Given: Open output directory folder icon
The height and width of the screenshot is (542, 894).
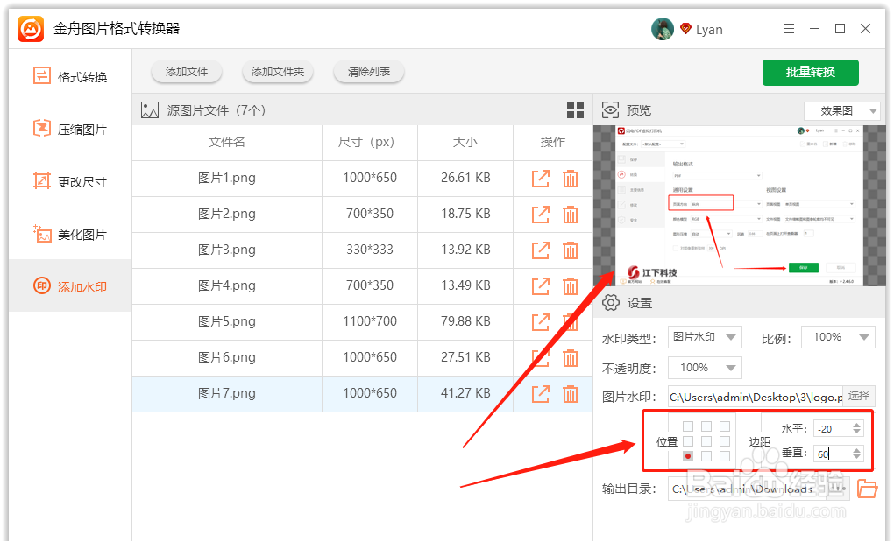Looking at the screenshot, I should tap(868, 489).
